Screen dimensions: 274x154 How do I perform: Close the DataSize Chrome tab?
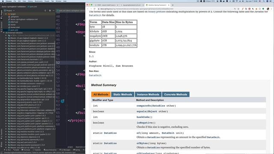point(169,5)
